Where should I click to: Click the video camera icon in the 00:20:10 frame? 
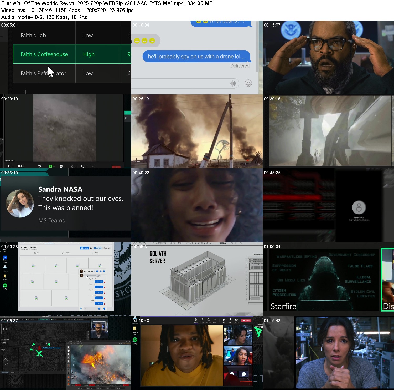pyautogui.click(x=20, y=166)
